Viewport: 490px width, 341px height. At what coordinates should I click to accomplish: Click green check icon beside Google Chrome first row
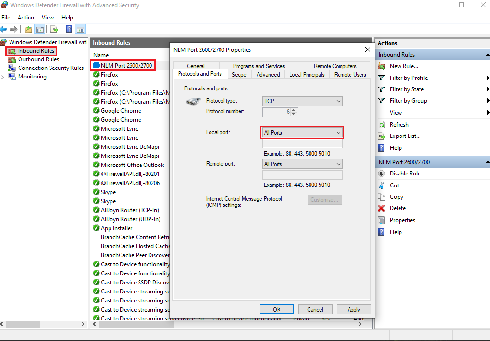point(96,110)
